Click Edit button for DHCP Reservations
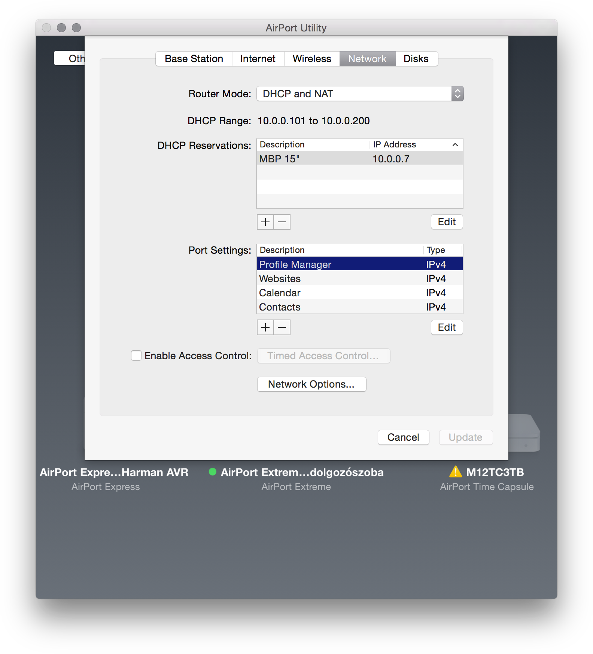Image resolution: width=593 pixels, height=654 pixels. point(447,222)
